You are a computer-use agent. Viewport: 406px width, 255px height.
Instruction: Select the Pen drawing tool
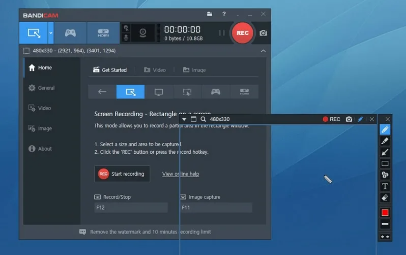[x=385, y=130]
